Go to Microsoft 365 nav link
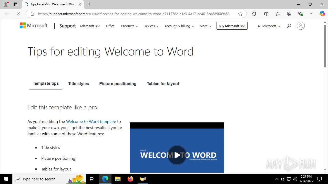Image resolution: width=328 pixels, height=184 pixels. (x=90, y=26)
